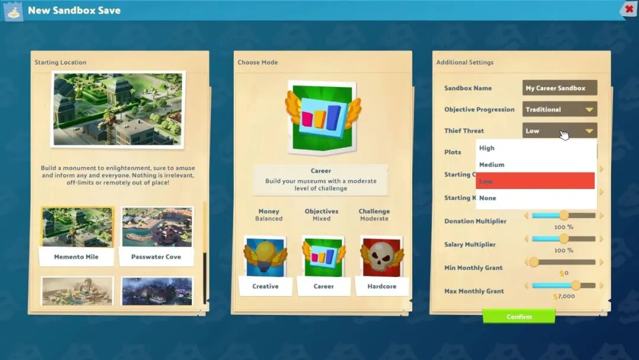Select the Career mode chart icon

tap(324, 257)
